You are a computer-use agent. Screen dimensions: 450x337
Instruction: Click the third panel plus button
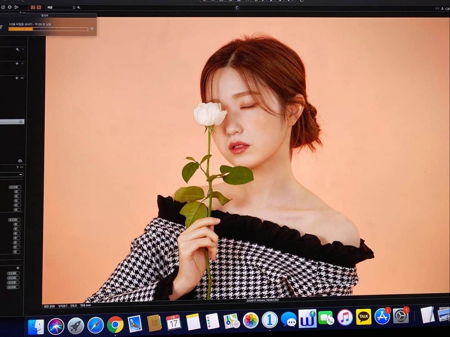click(17, 78)
